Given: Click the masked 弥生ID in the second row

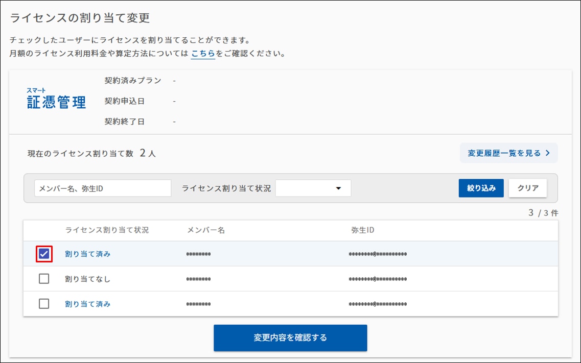Looking at the screenshot, I should click(x=378, y=279).
